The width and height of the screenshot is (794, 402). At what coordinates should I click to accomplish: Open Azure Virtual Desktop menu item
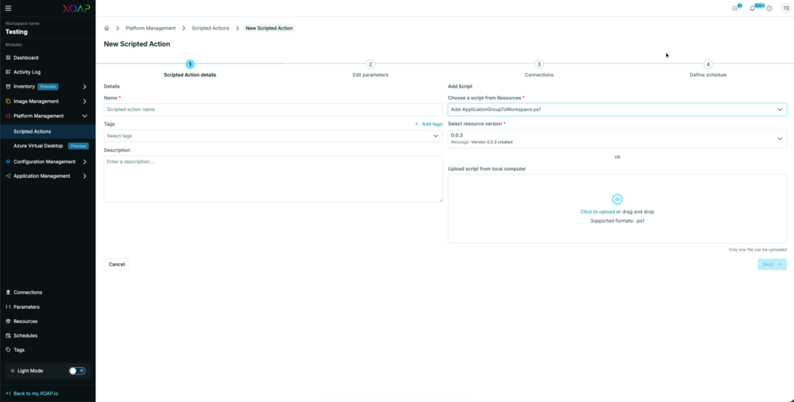(x=38, y=145)
